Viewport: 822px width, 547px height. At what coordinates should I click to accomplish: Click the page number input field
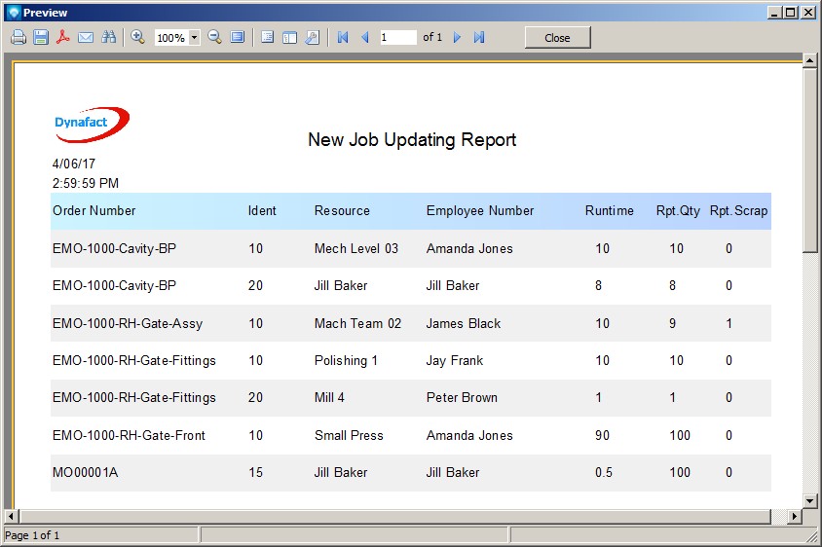point(396,37)
